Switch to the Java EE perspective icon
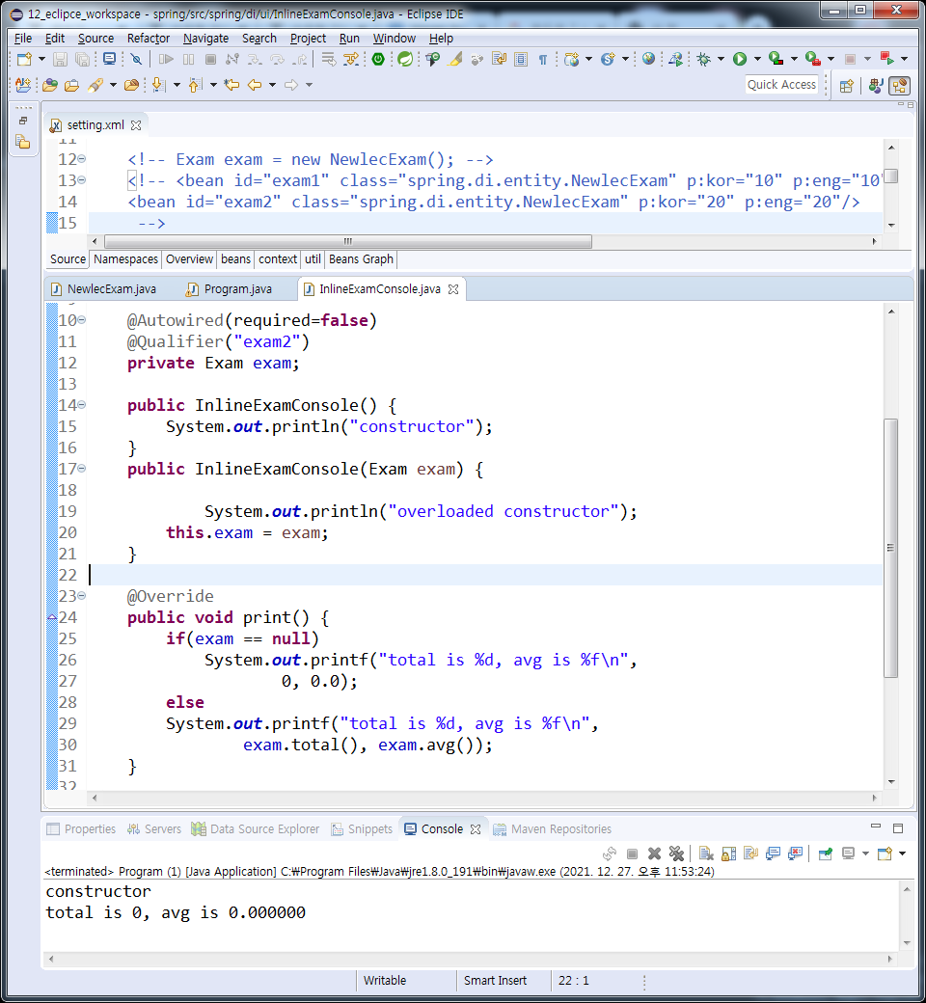Image resolution: width=926 pixels, height=1003 pixels. [876, 86]
